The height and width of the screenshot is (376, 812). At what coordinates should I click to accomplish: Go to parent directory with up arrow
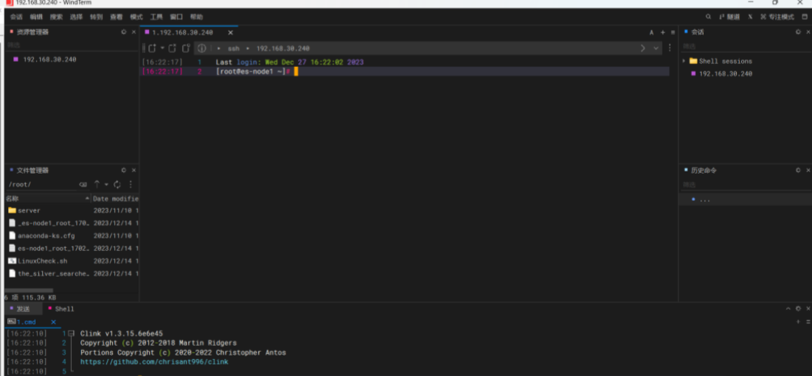(x=97, y=185)
